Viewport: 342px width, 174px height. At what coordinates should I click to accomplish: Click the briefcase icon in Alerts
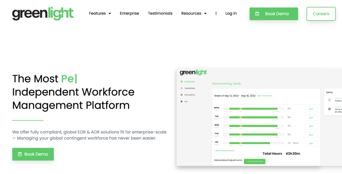329,109
